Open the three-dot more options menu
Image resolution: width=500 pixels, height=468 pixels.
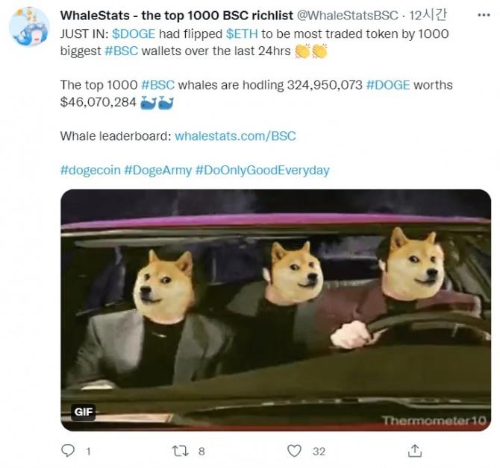point(484,15)
